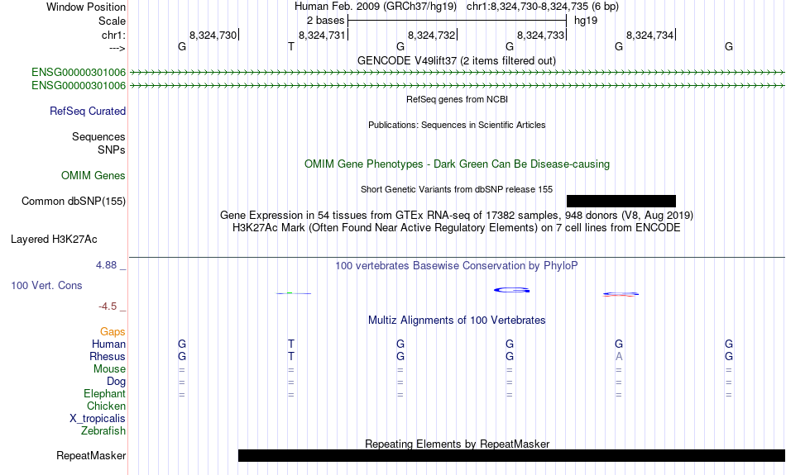
Task: Click the Rhesus mismatch base A
Action: 619,356
